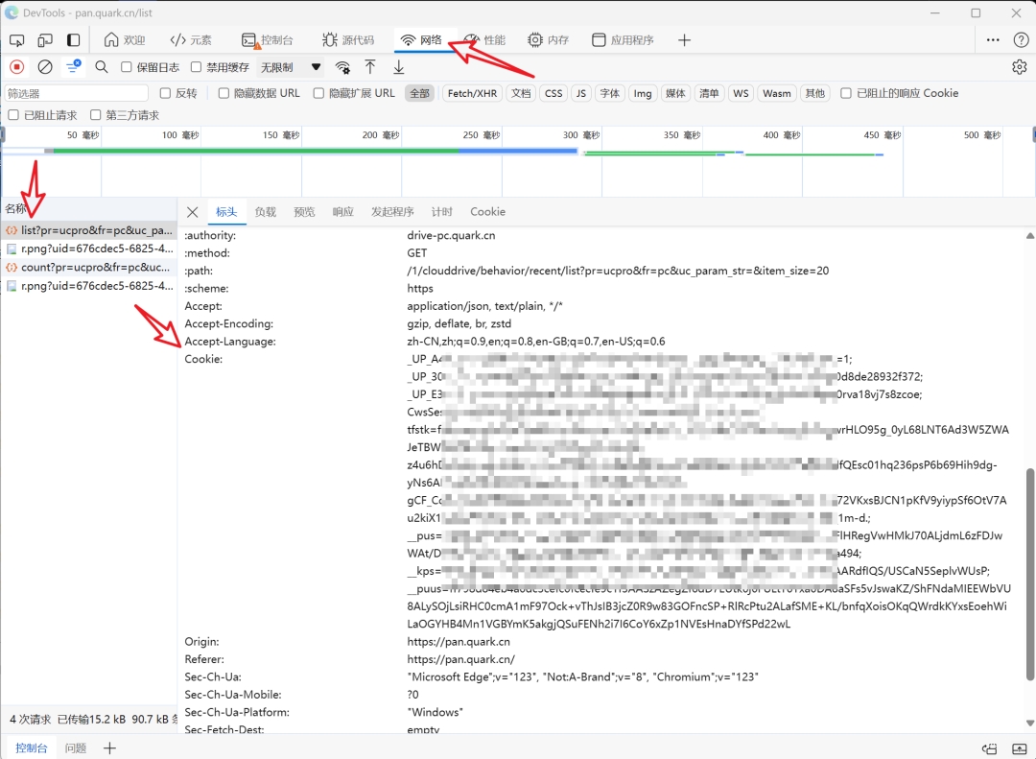This screenshot has height=759, width=1036.
Task: Open the 无限制 throttling dropdown
Action: pos(290,67)
